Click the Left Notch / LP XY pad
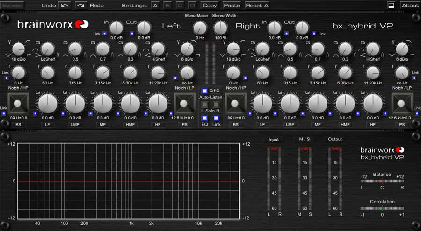Viewport: 421px width, 231px height. pyautogui.click(x=185, y=104)
